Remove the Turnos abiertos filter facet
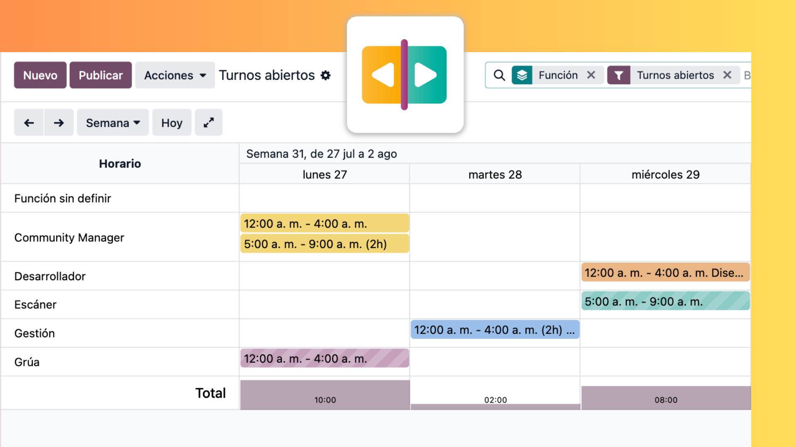 coord(727,75)
